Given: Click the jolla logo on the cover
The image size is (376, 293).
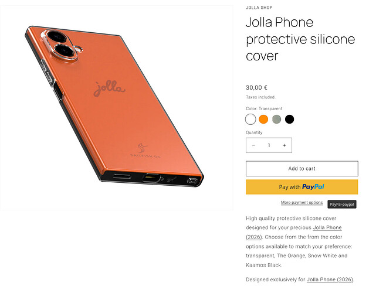Looking at the screenshot, I should click(109, 88).
